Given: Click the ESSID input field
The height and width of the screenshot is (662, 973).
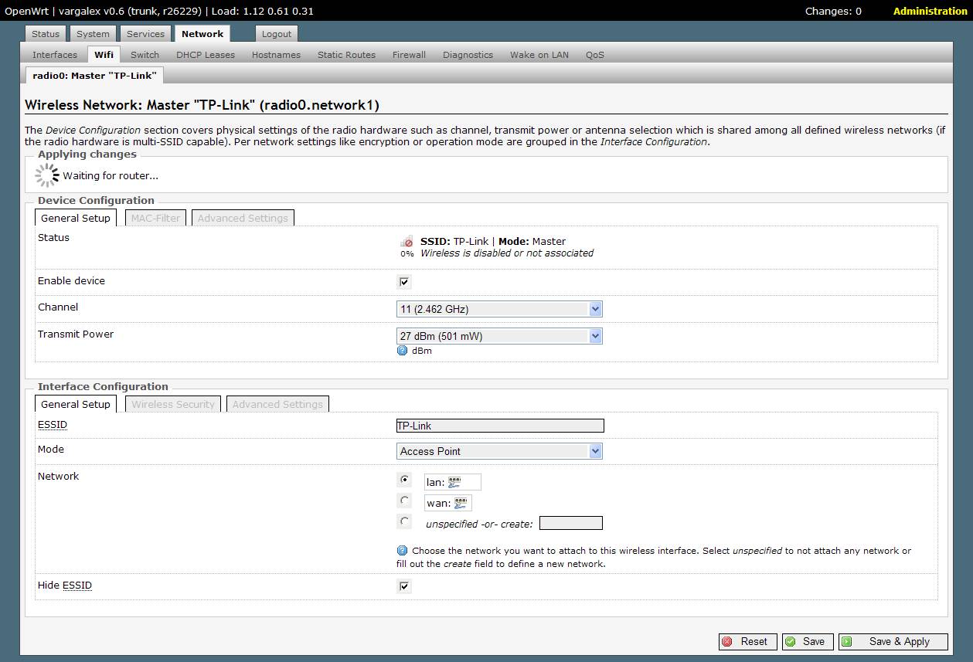Looking at the screenshot, I should [x=499, y=426].
